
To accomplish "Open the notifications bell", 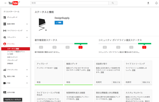I will (x=156, y=3).
